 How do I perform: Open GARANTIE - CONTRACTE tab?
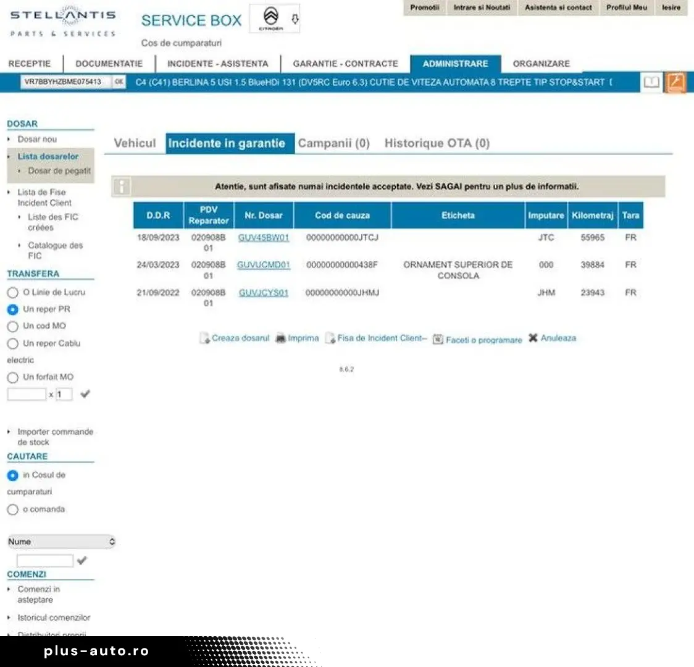tap(346, 64)
